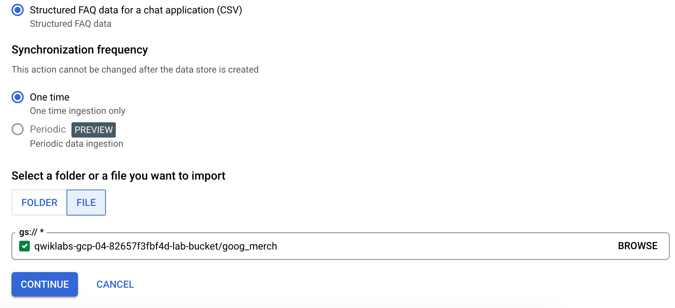This screenshot has width=675, height=308.
Task: Click the "This action cannot be changed" note
Action: tap(135, 70)
